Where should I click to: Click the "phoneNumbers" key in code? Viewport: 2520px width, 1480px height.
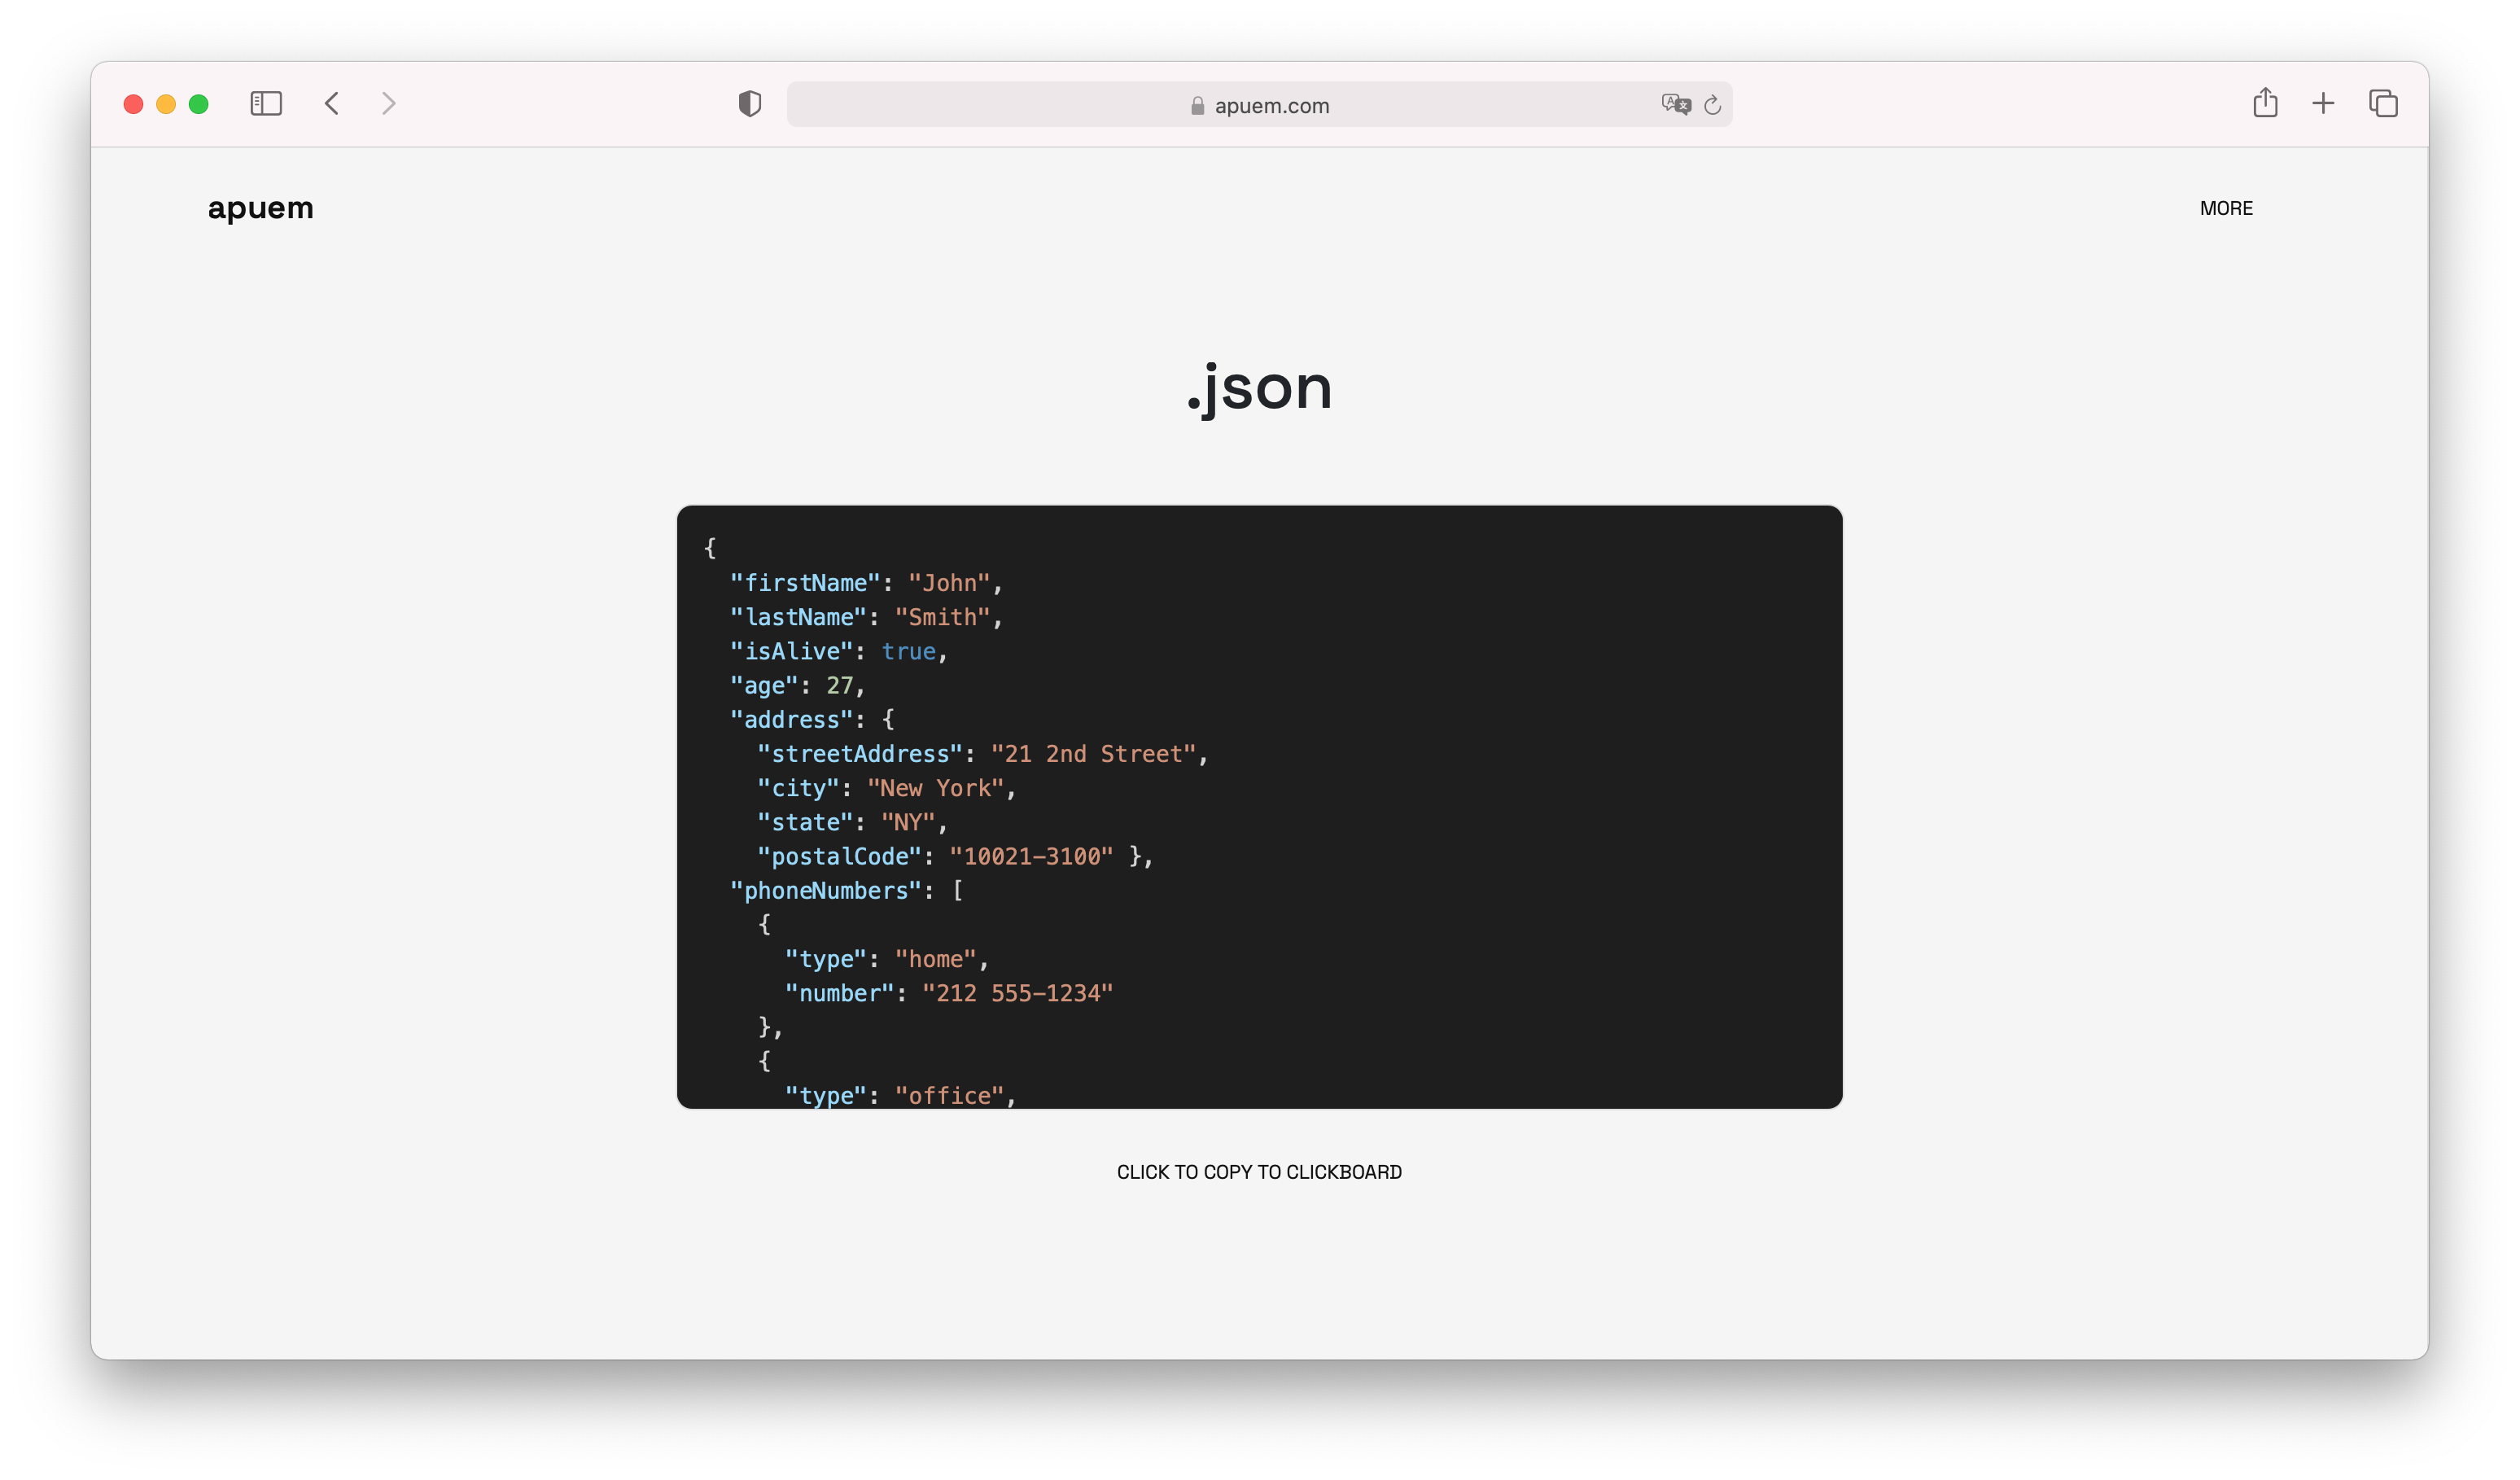825,891
